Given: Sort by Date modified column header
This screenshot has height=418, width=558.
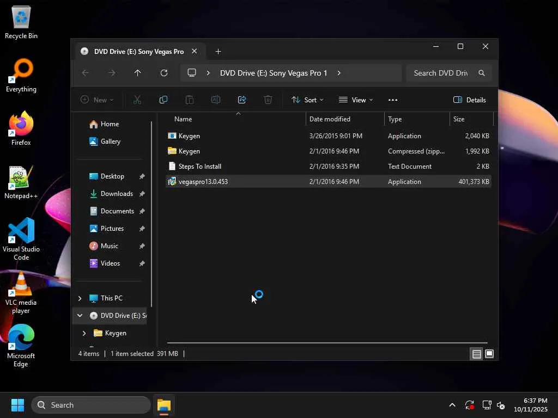Looking at the screenshot, I should (x=345, y=119).
